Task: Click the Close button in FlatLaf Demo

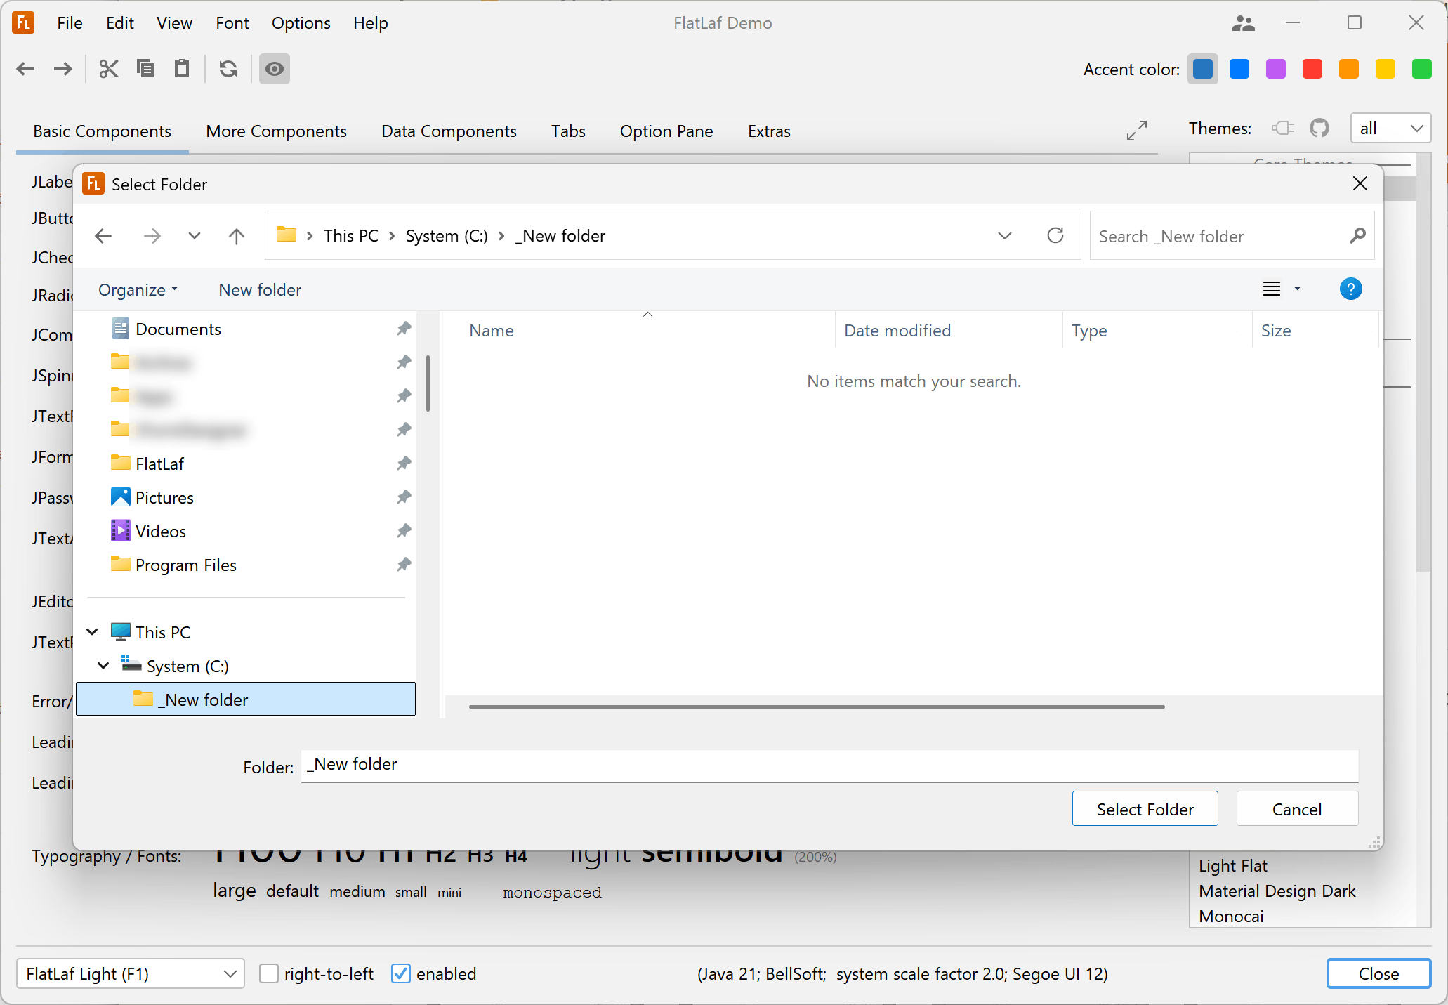Action: [1378, 973]
